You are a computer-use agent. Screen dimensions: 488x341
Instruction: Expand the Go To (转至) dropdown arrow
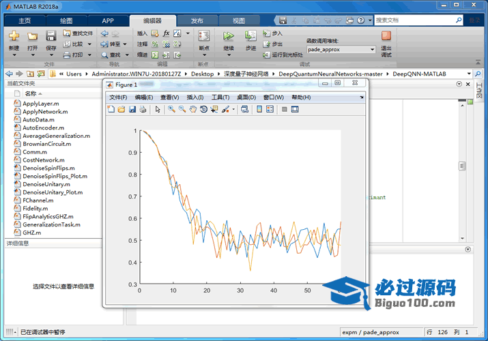point(125,44)
